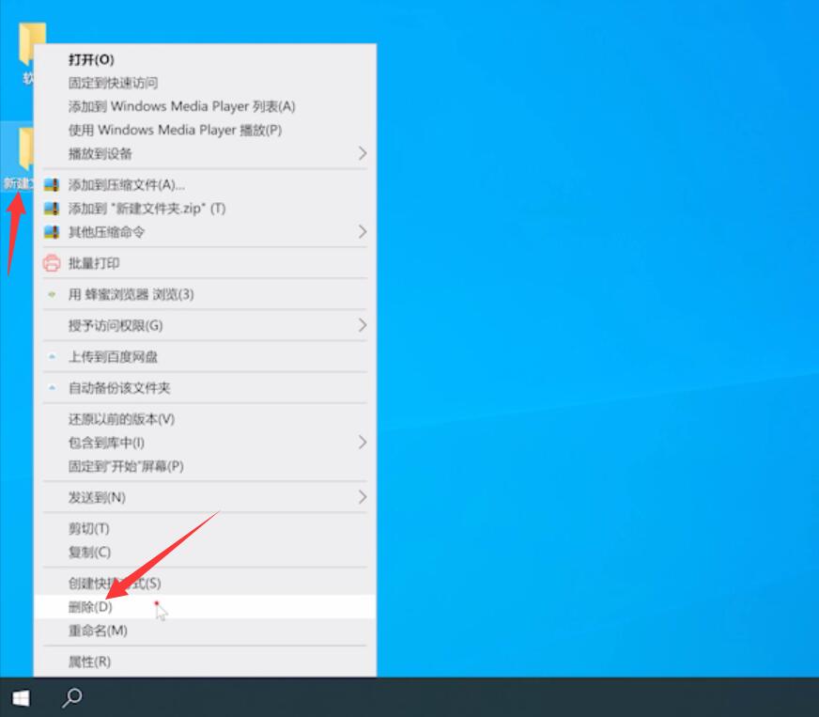The image size is (819, 717).
Task: Click the archive icon beside 其他压缩命令
Action: click(51, 231)
